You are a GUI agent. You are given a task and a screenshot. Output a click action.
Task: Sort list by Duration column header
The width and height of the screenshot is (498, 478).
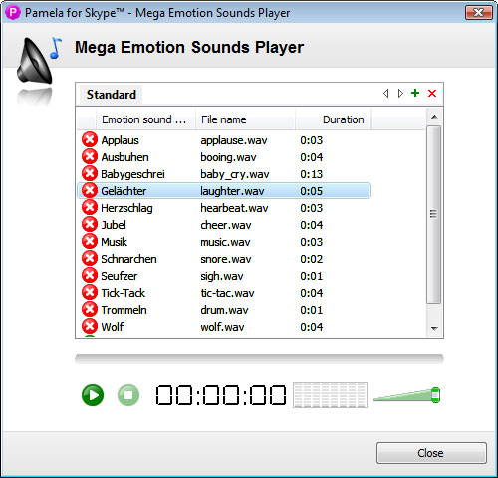pos(333,119)
